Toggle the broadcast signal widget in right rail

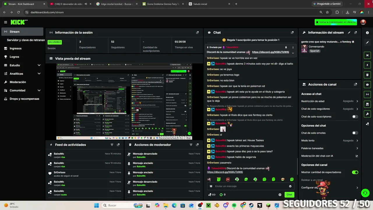coord(367,94)
